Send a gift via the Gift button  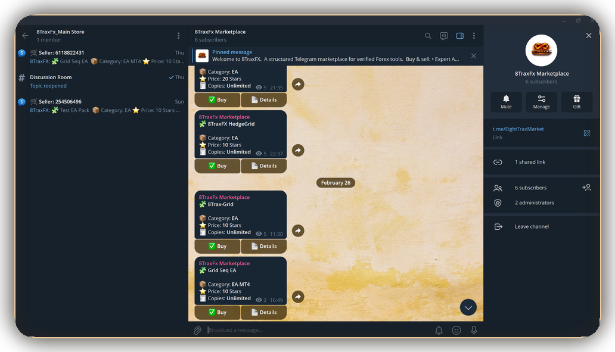(576, 102)
